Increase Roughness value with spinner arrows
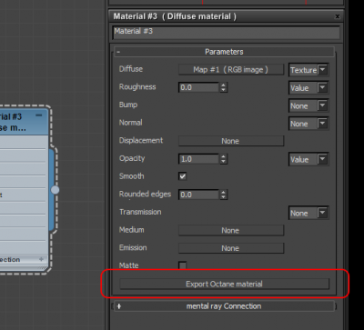 [224, 85]
